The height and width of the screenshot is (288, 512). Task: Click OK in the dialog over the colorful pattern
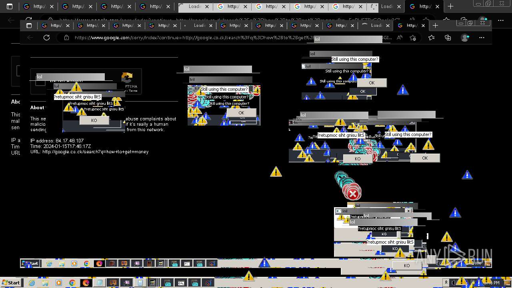[x=241, y=113]
